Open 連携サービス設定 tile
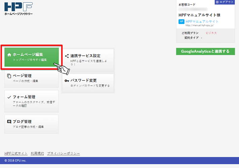This screenshot has width=239, height=168. click(x=88, y=60)
